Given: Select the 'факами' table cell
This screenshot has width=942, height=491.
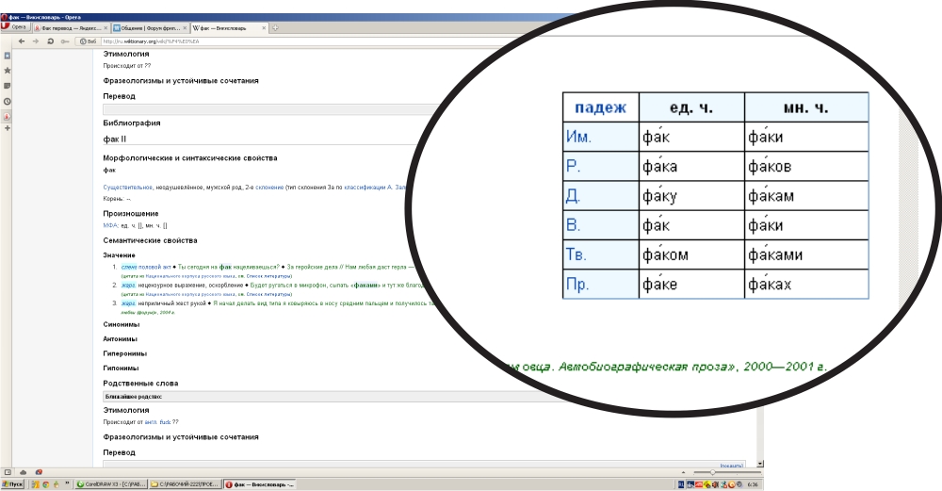Looking at the screenshot, I should pos(806,254).
